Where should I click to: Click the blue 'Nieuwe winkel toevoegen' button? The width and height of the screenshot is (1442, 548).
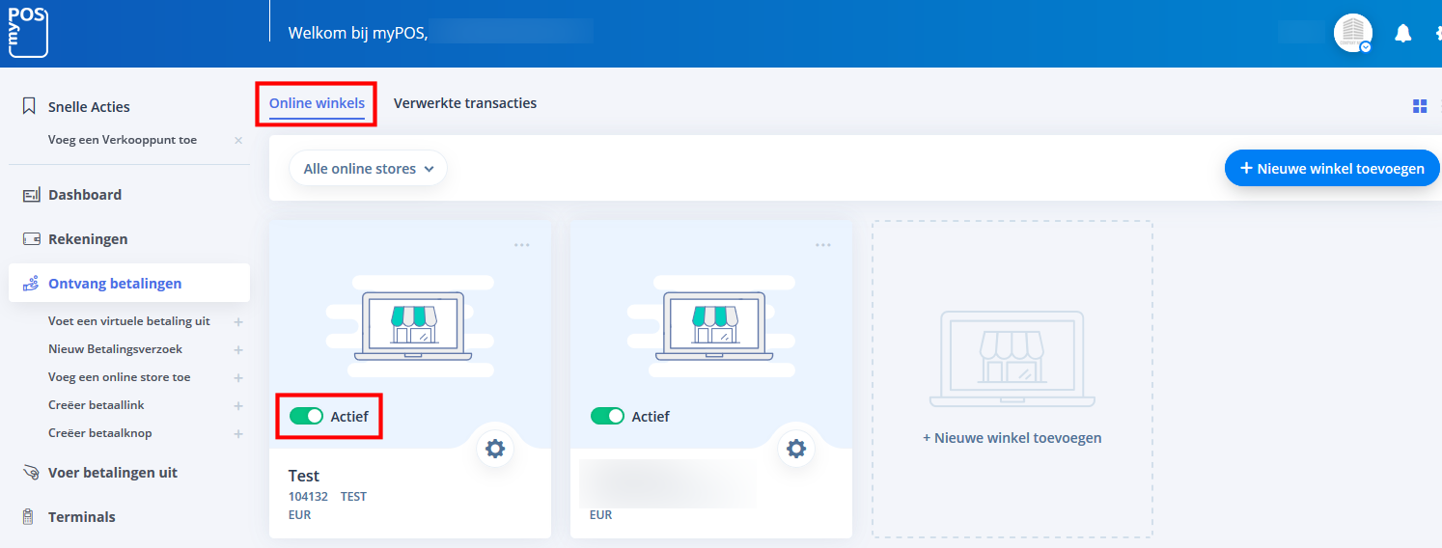click(1331, 168)
